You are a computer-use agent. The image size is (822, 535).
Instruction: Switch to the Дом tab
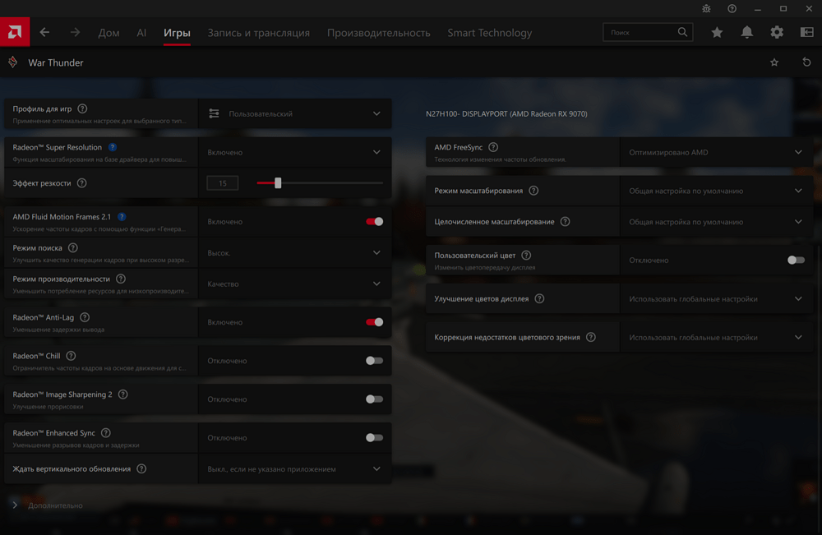click(109, 33)
